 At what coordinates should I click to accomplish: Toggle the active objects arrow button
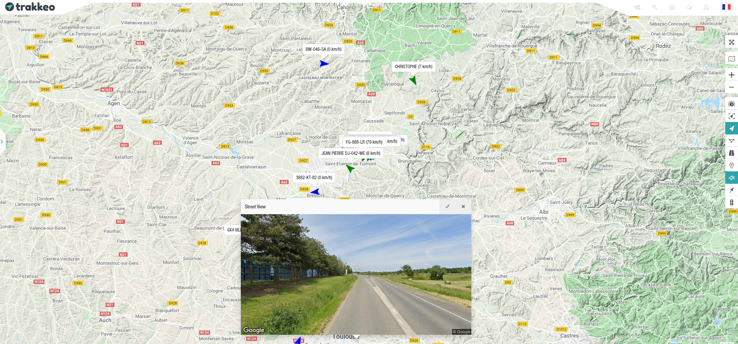(731, 129)
